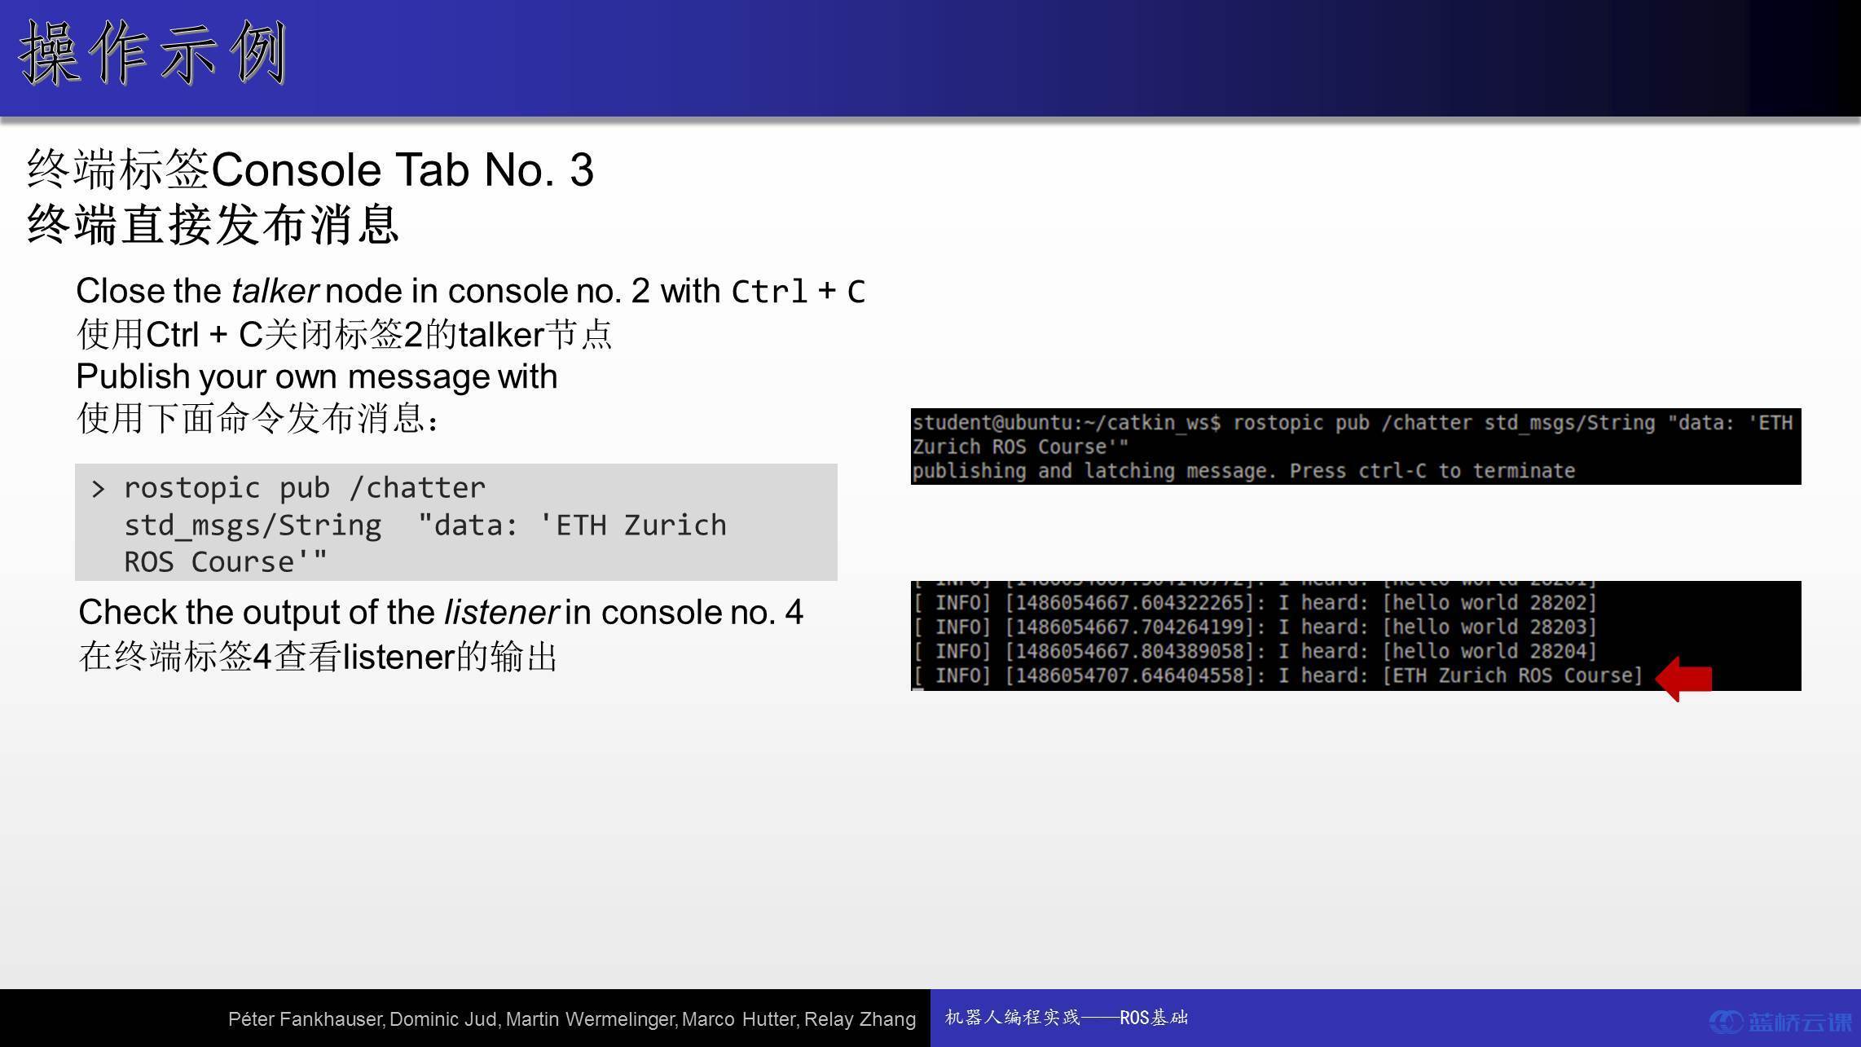Select heading 终端标签Console Tab No. 3
This screenshot has height=1047, width=1861.
(310, 169)
